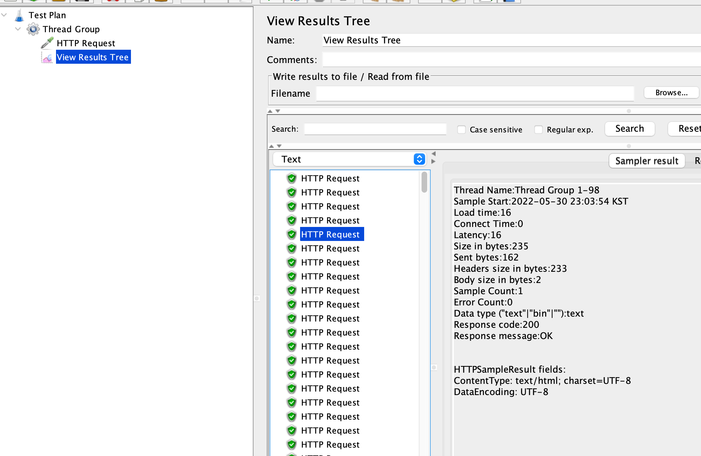
Task: Switch to the Sampler result tab
Action: (x=646, y=161)
